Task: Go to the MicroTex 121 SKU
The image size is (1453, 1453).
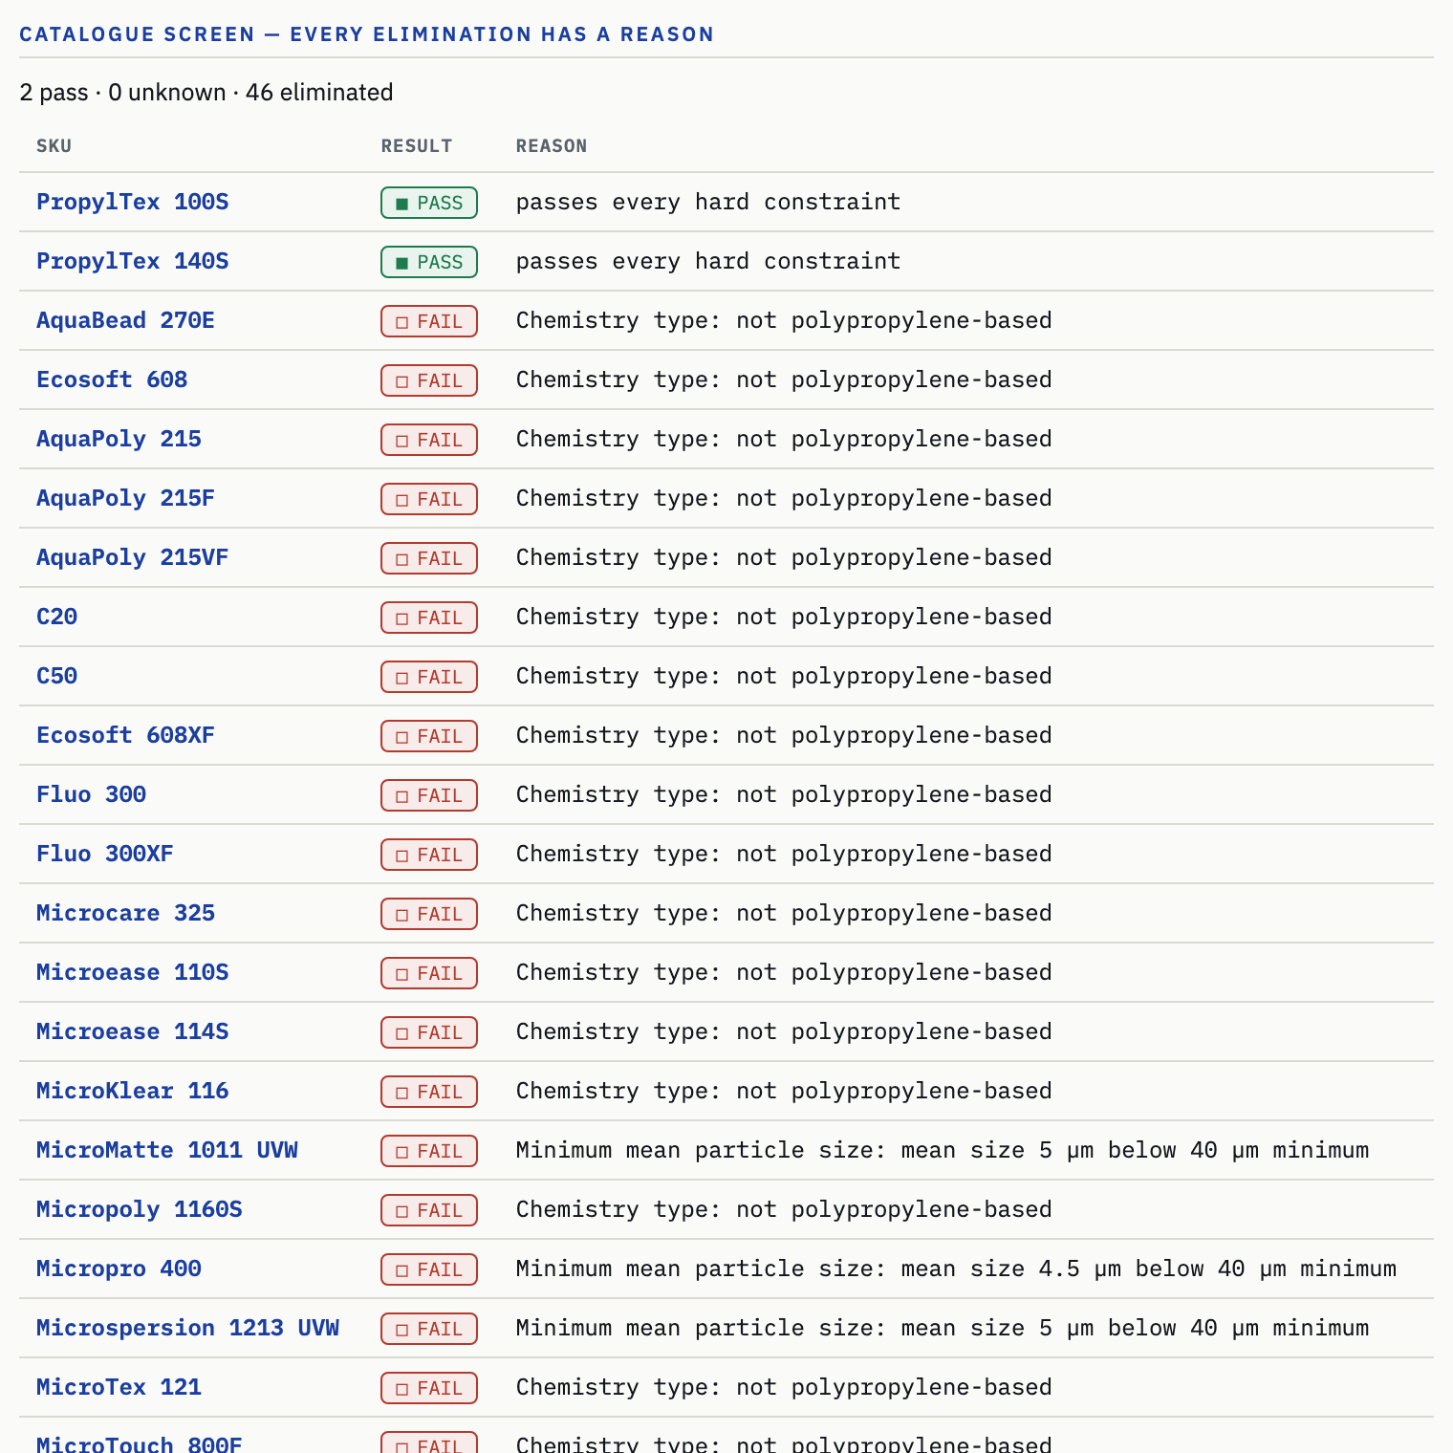Action: click(119, 1387)
